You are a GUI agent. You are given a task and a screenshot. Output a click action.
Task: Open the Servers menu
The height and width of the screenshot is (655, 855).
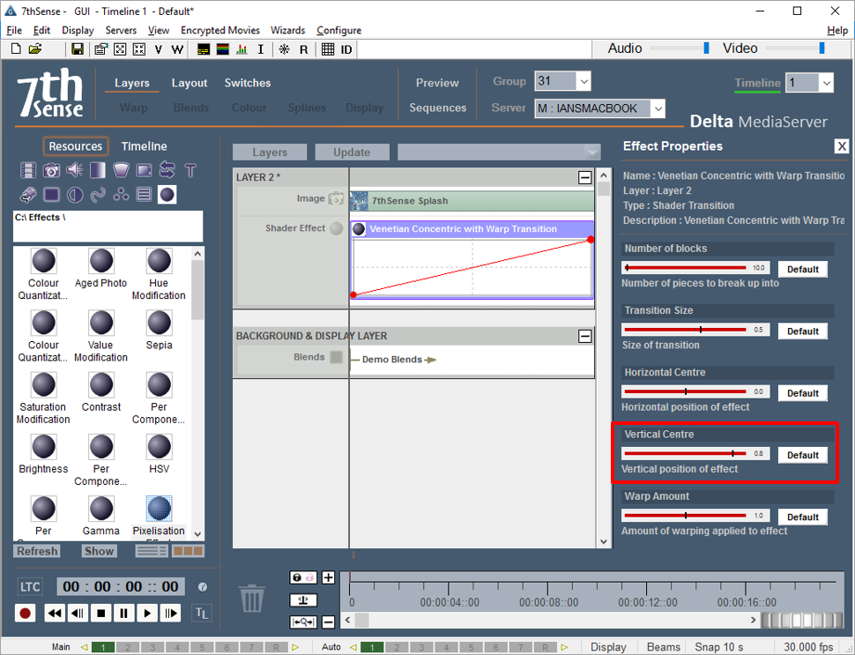(121, 31)
